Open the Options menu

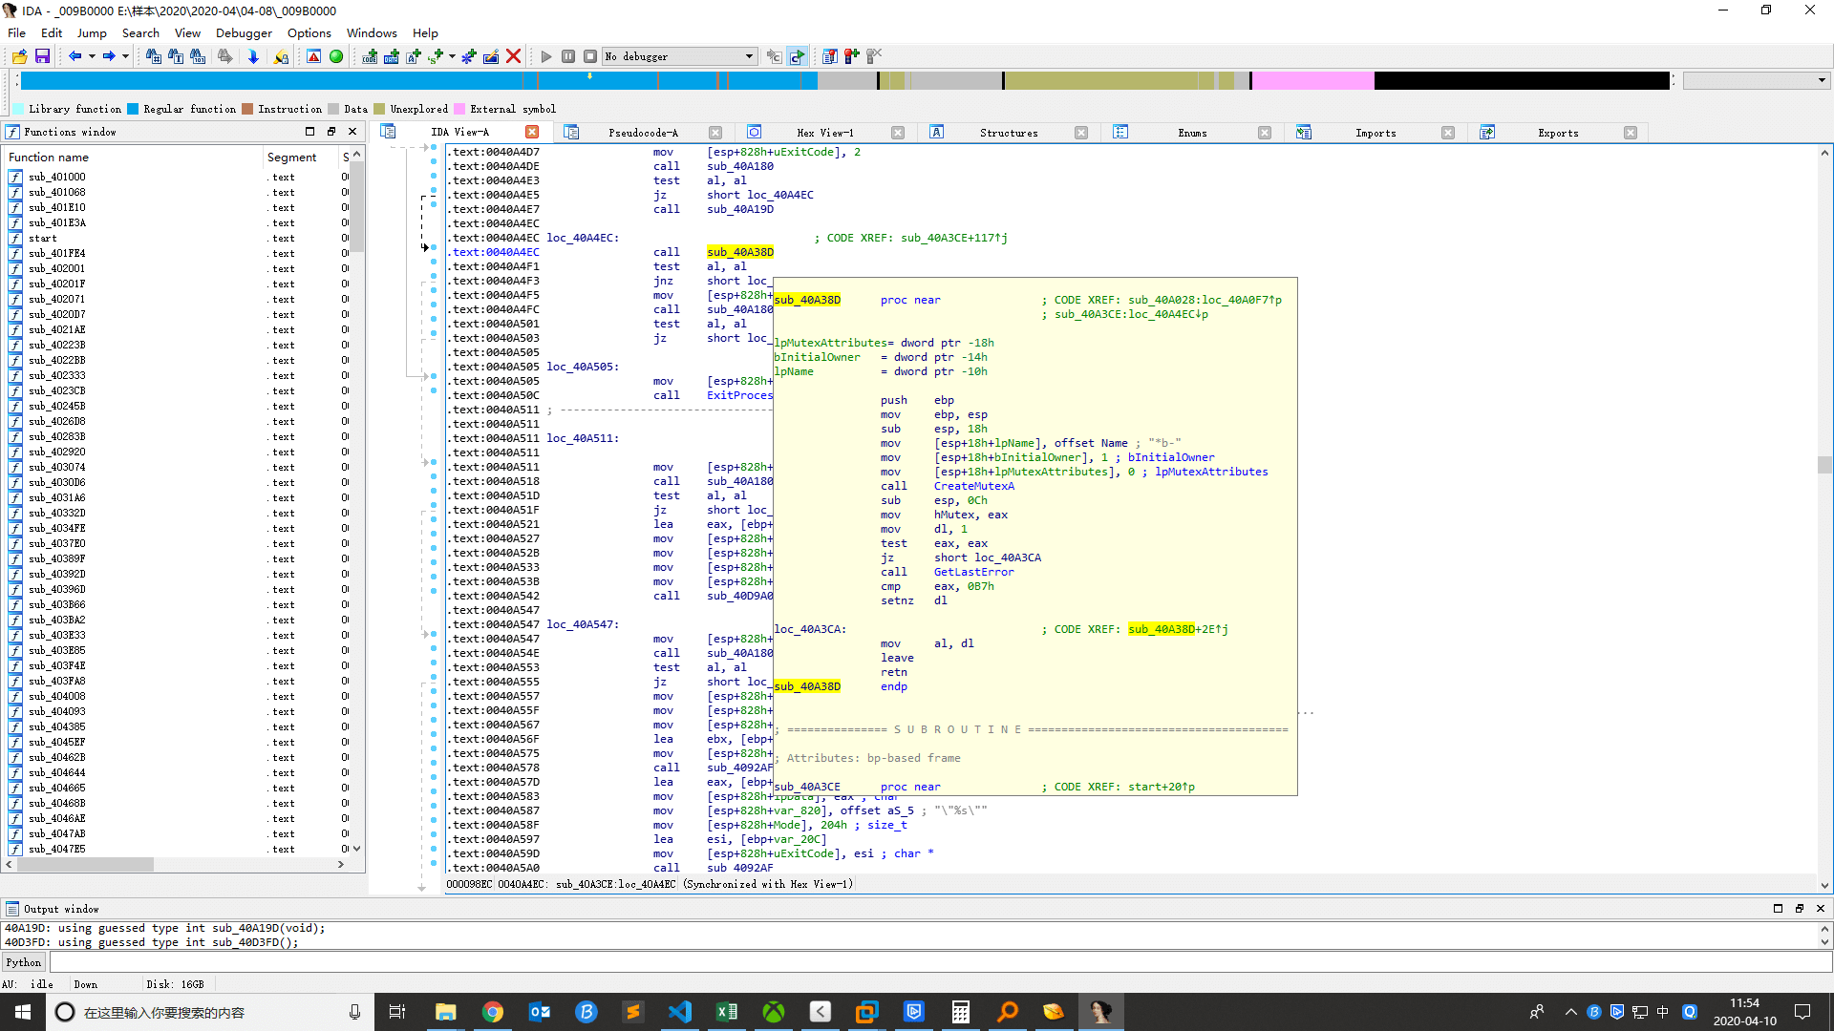pyautogui.click(x=309, y=32)
